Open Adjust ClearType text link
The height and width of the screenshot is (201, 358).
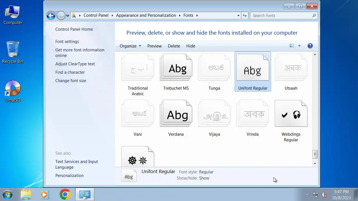click(x=75, y=64)
